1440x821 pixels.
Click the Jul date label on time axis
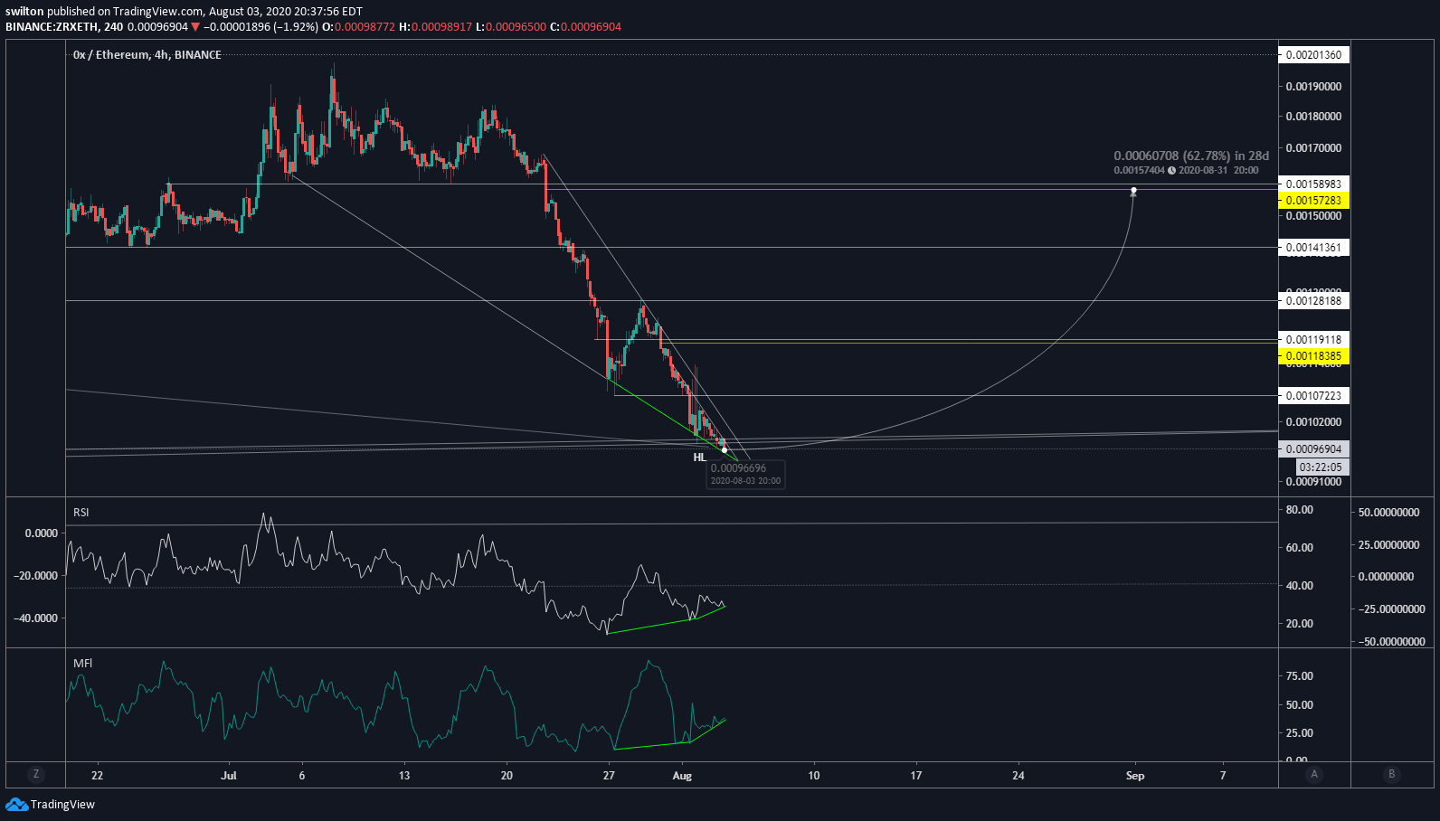[229, 776]
